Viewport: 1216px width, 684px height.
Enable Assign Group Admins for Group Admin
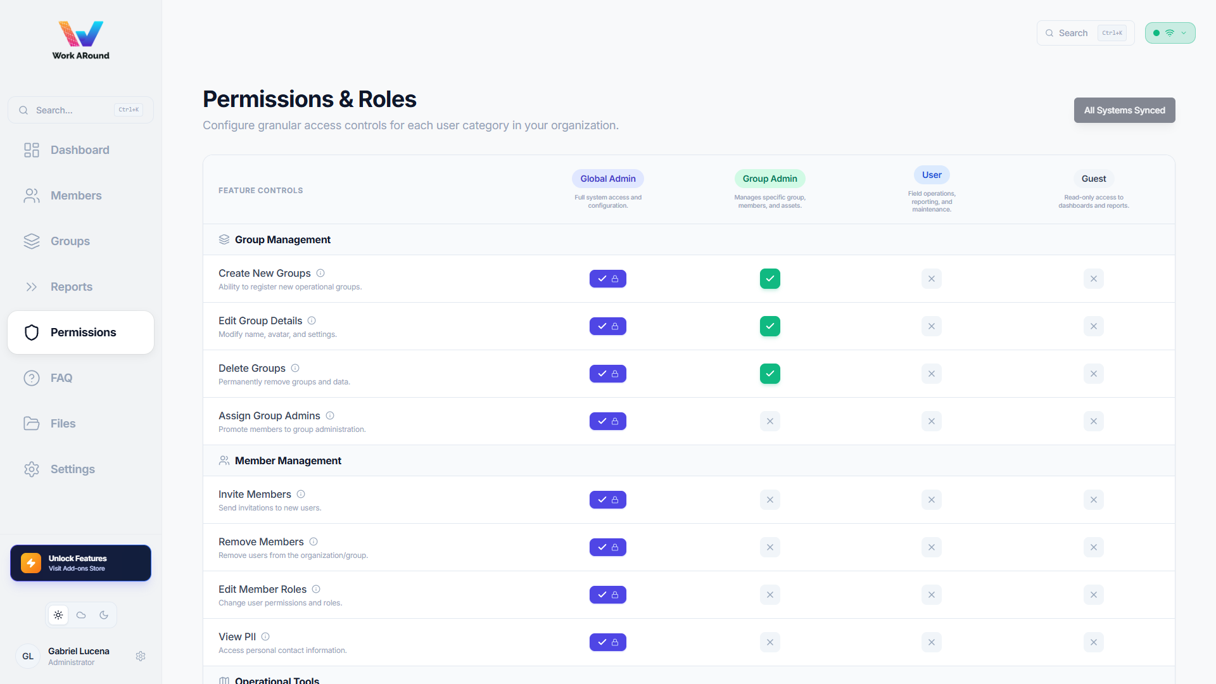(770, 421)
